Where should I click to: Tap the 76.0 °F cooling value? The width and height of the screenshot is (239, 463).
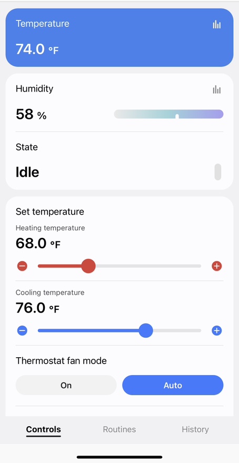coord(37,308)
